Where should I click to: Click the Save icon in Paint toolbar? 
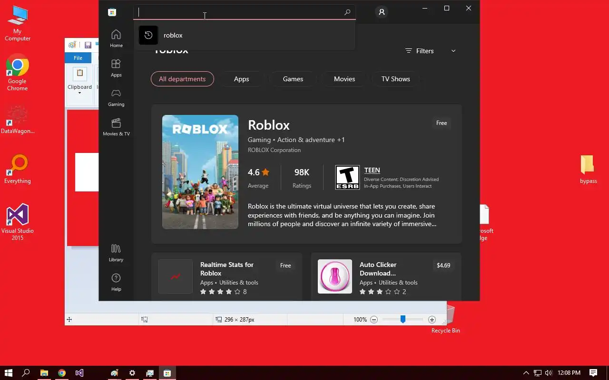point(88,45)
